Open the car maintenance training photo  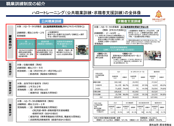pos(82,50)
